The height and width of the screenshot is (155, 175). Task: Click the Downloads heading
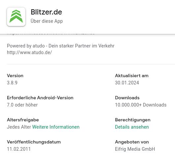click(x=127, y=98)
